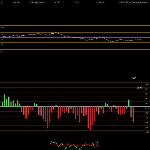Viewport: 150px width, 150px height.
Task: Click the RSI value 38.36 label
Action: (x=138, y=40)
